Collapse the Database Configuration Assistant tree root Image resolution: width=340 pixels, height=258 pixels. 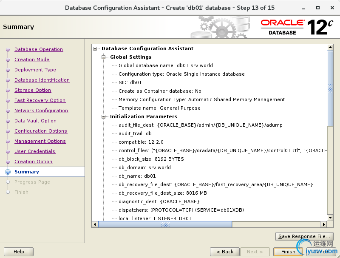coord(95,48)
